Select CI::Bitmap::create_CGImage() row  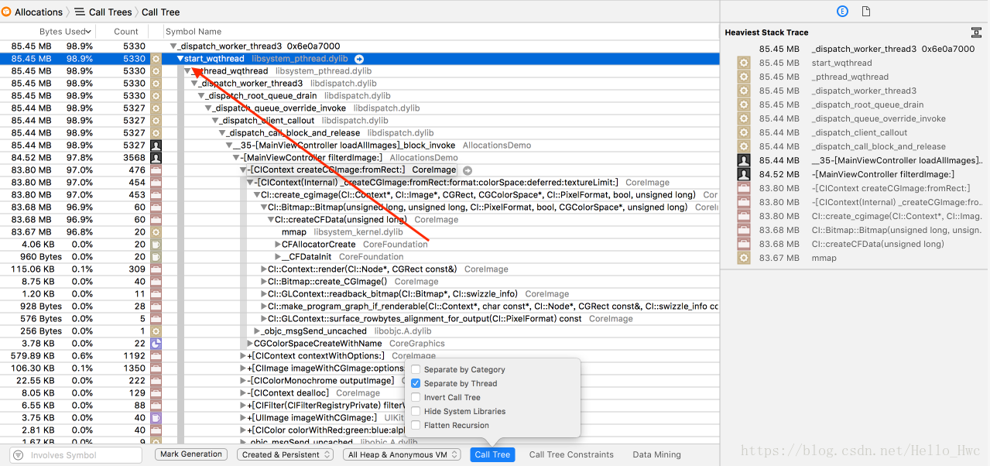(359, 282)
